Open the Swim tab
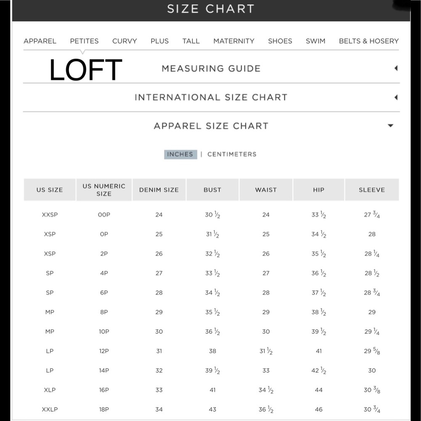421x421 pixels. [x=315, y=41]
